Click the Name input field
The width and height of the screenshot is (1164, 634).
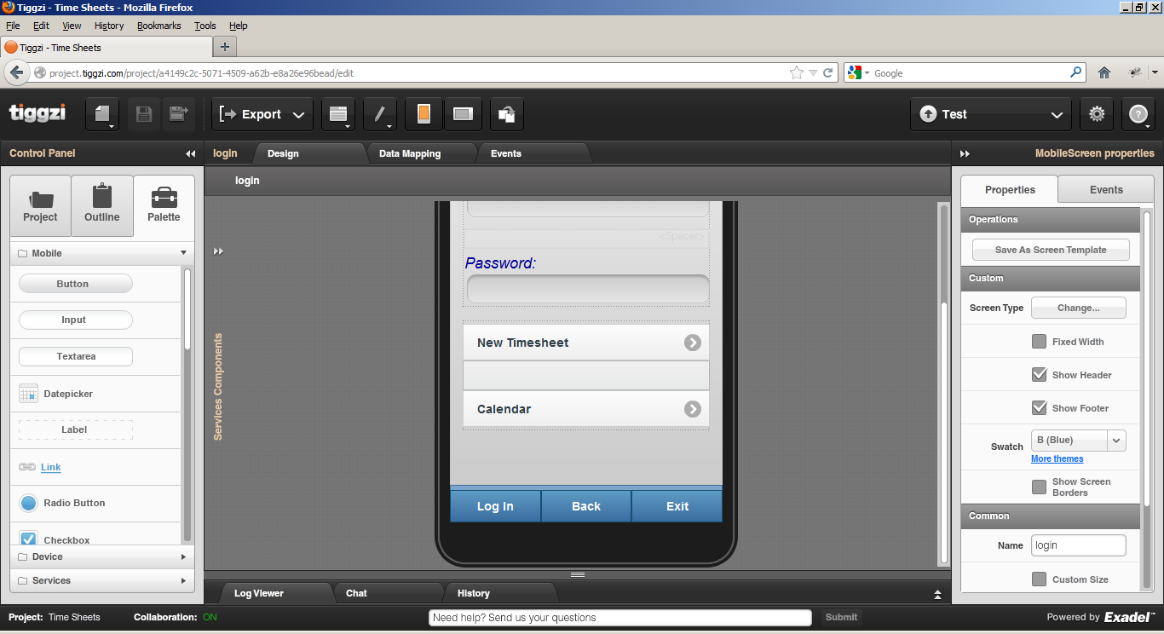pos(1078,545)
